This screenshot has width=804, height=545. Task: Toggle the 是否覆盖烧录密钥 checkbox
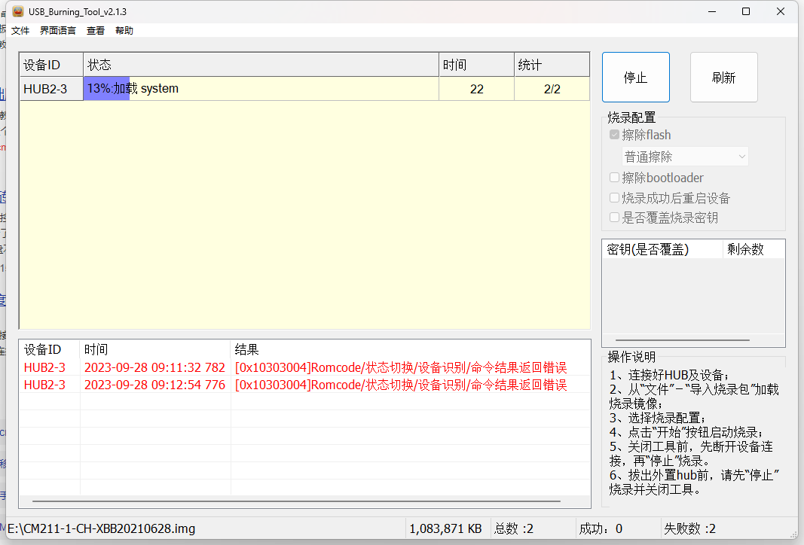pyautogui.click(x=614, y=218)
